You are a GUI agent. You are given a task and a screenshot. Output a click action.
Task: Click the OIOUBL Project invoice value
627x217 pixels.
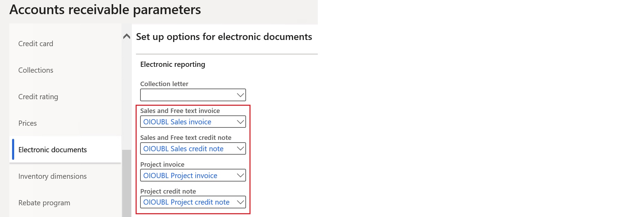coord(180,176)
